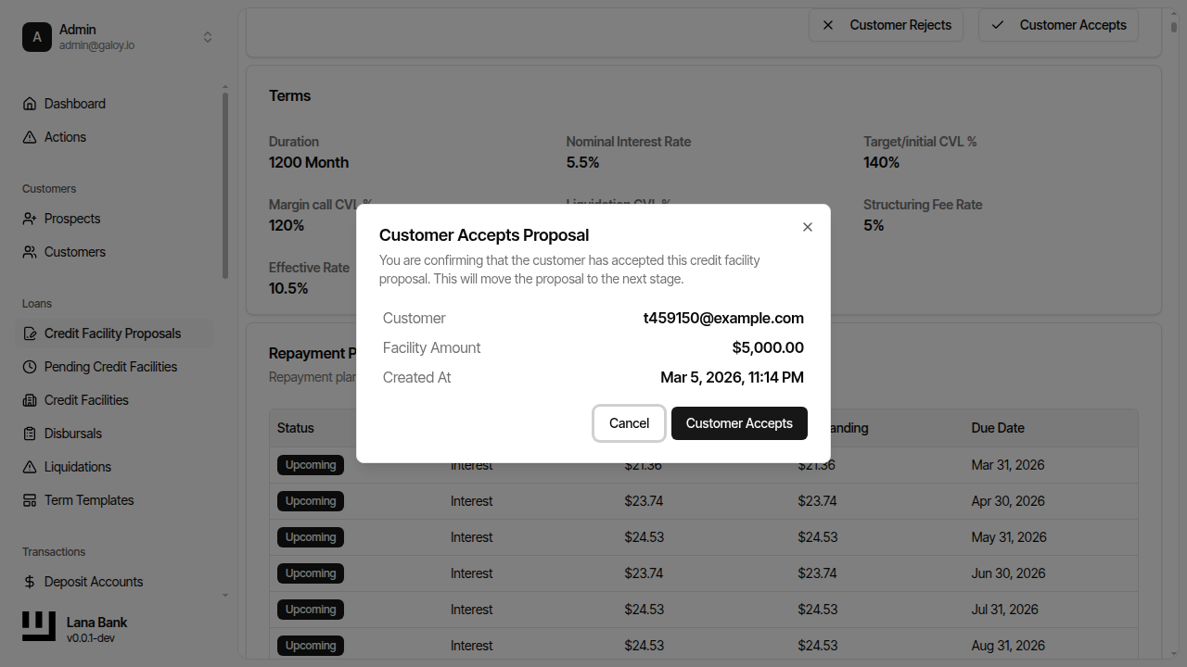The width and height of the screenshot is (1187, 667).
Task: Open the Disbursals icon in sidebar
Action: 30,433
